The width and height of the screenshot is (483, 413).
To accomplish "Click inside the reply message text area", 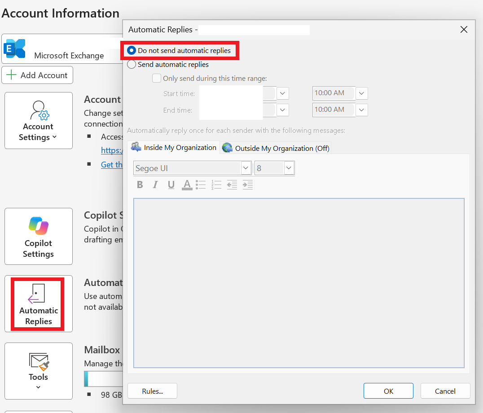I will [299, 283].
